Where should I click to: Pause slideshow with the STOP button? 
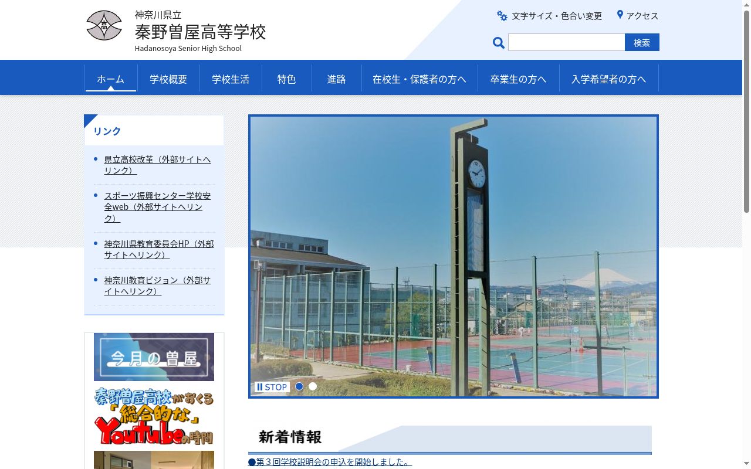click(x=272, y=387)
